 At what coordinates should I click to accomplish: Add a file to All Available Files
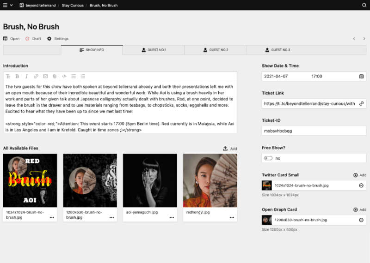(x=230, y=149)
